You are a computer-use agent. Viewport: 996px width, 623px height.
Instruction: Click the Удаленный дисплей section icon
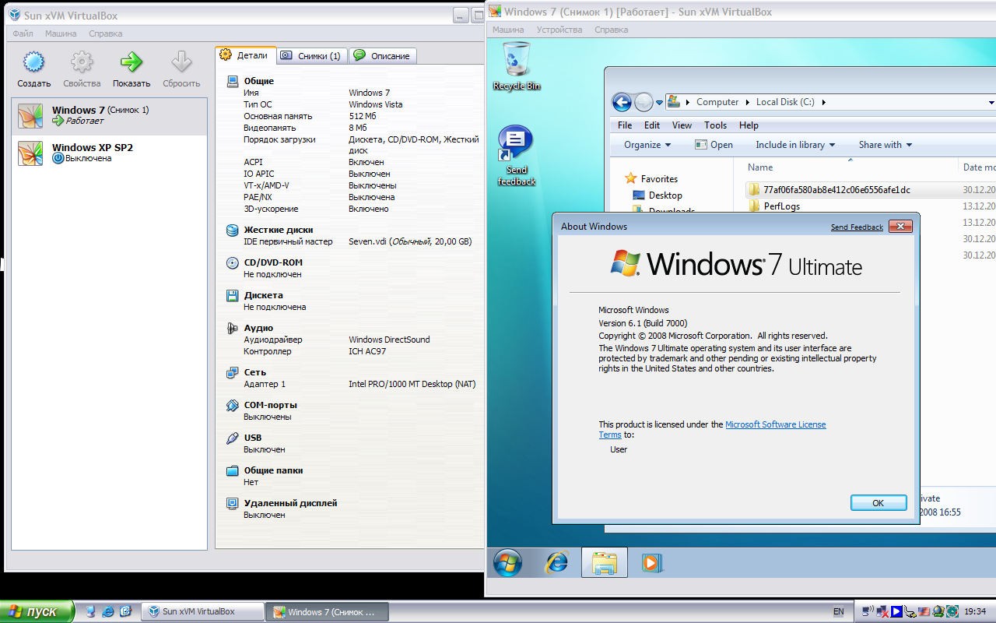point(232,504)
